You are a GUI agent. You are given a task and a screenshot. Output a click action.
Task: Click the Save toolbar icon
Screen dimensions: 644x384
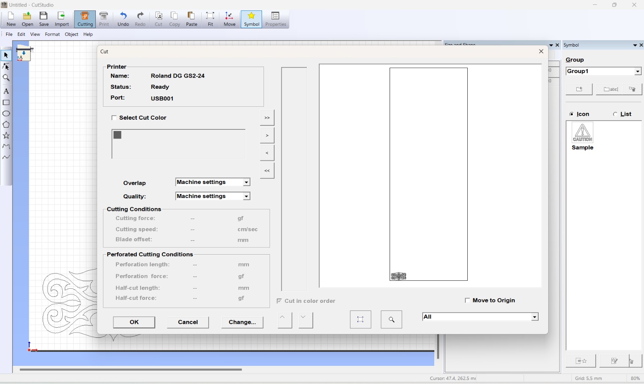(44, 19)
